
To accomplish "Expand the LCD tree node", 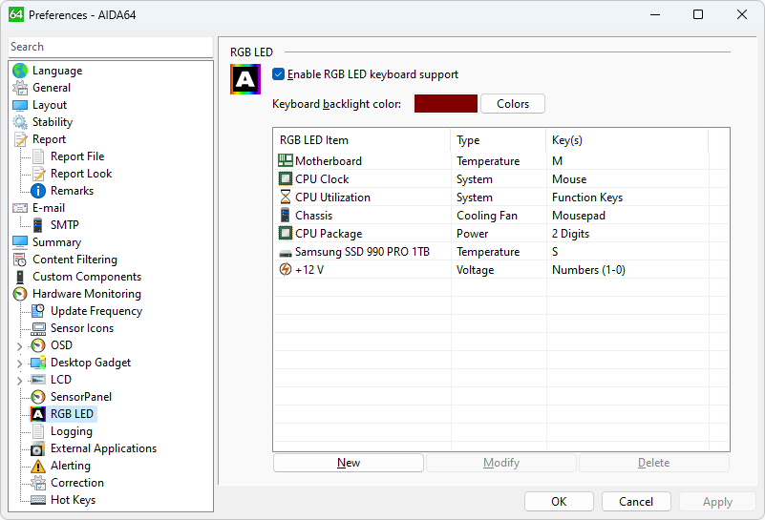I will pos(19,380).
